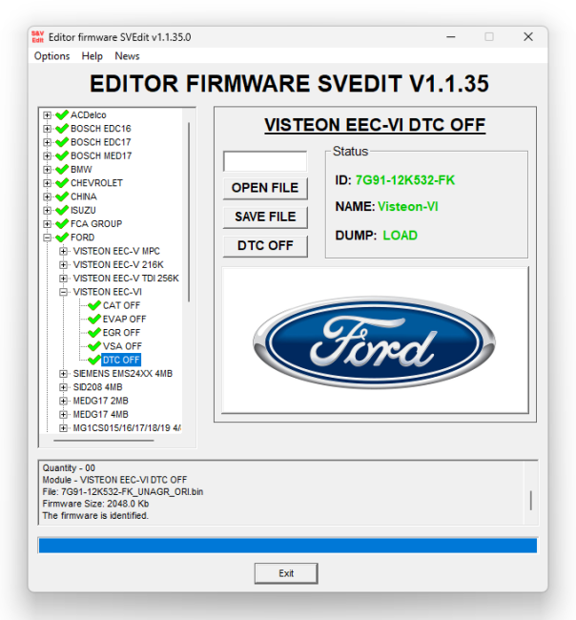The width and height of the screenshot is (576, 620).
Task: Expand the MEDG17 4MB node
Action: tap(63, 414)
